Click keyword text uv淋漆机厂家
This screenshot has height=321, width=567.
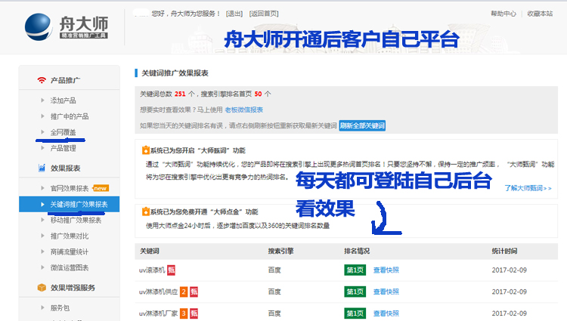(159, 313)
